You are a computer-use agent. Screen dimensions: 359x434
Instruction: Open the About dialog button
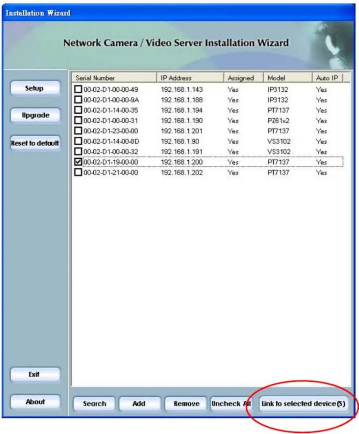[35, 402]
